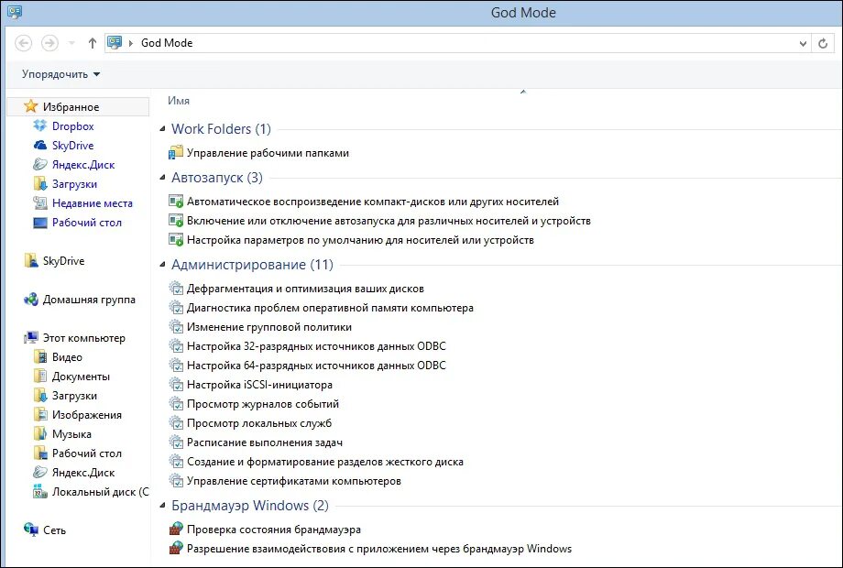The width and height of the screenshot is (843, 568).
Task: Open Управление рабочими папками
Action: [x=268, y=153]
